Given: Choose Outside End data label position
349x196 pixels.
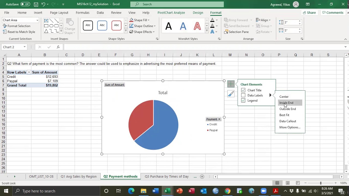Looking at the screenshot, I should [x=288, y=109].
